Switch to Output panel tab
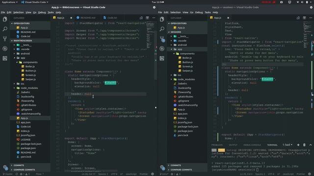 233,145
